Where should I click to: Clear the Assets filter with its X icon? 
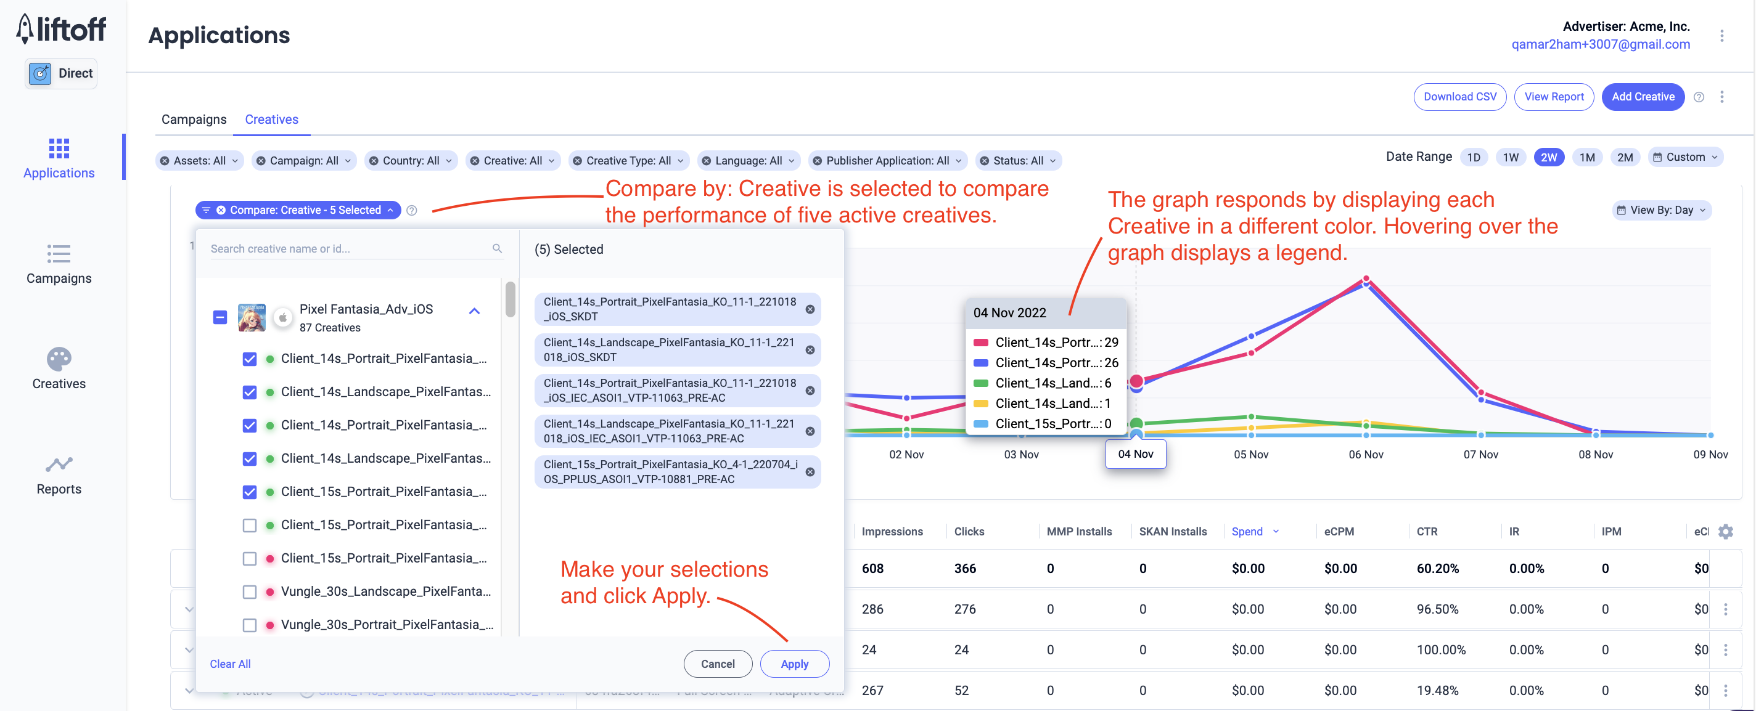(165, 161)
